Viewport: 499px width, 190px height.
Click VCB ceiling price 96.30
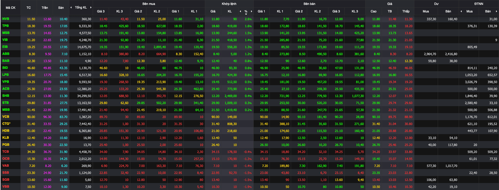coord(47,117)
